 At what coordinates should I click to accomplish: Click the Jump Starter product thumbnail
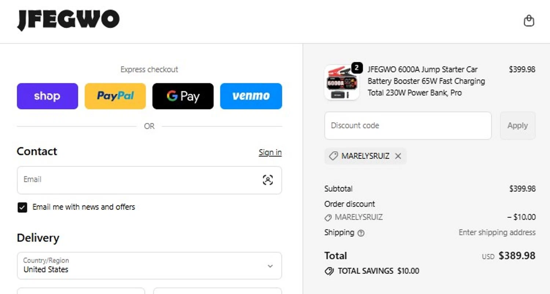coord(342,83)
